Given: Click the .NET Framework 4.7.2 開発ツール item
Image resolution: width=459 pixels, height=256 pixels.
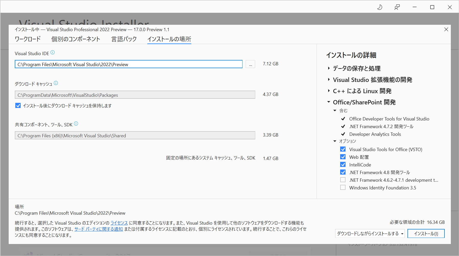Looking at the screenshot, I should click(381, 126).
